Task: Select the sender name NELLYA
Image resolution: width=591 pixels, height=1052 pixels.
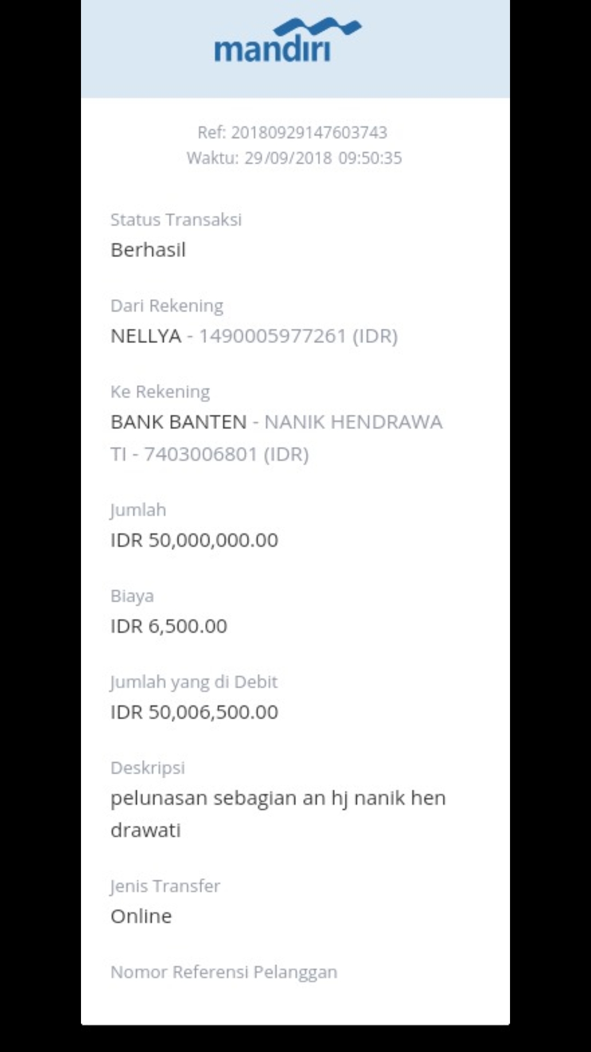Action: coord(146,336)
